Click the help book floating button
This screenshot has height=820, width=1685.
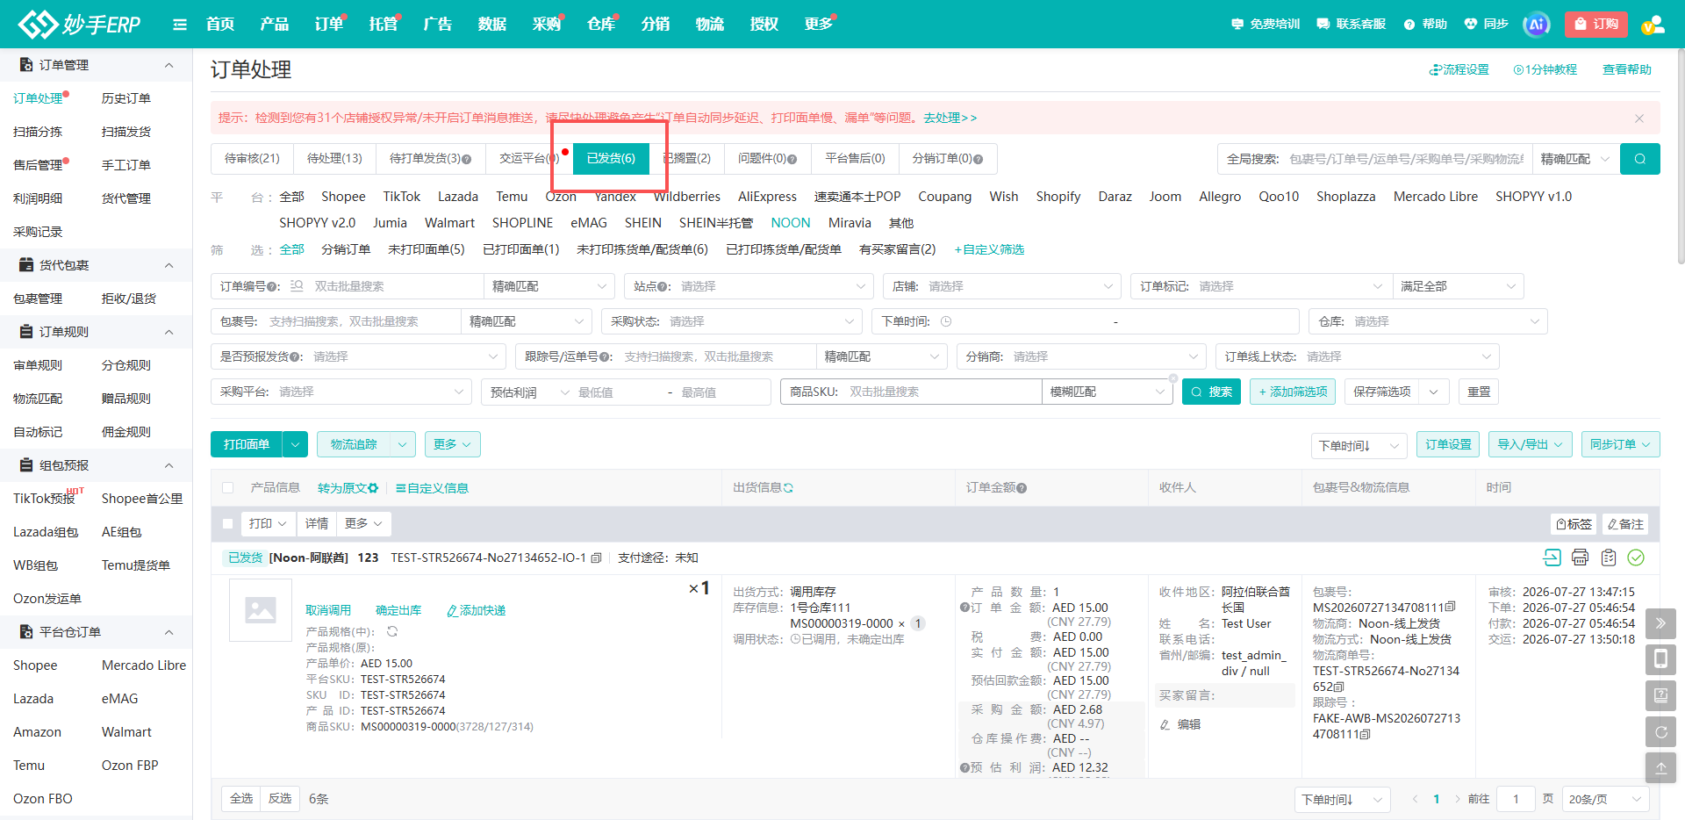pyautogui.click(x=1660, y=695)
